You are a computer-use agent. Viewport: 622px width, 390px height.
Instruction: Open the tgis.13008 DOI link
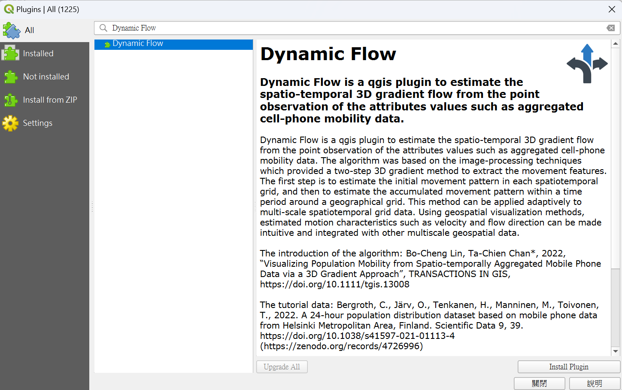pyautogui.click(x=334, y=284)
